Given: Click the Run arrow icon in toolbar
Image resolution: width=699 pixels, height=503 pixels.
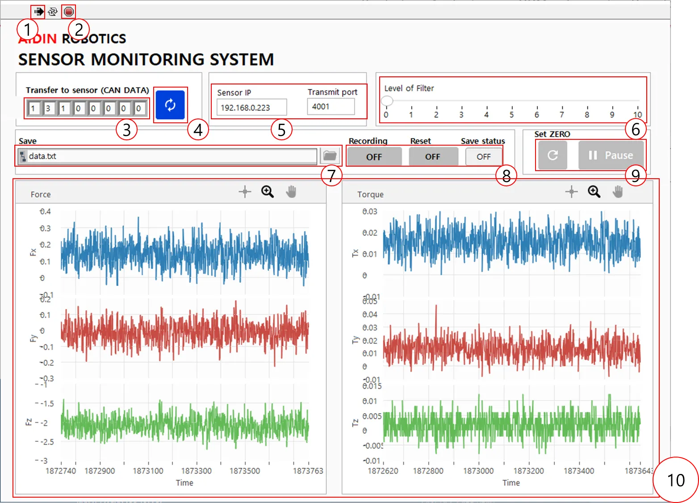Looking at the screenshot, I should pyautogui.click(x=39, y=12).
